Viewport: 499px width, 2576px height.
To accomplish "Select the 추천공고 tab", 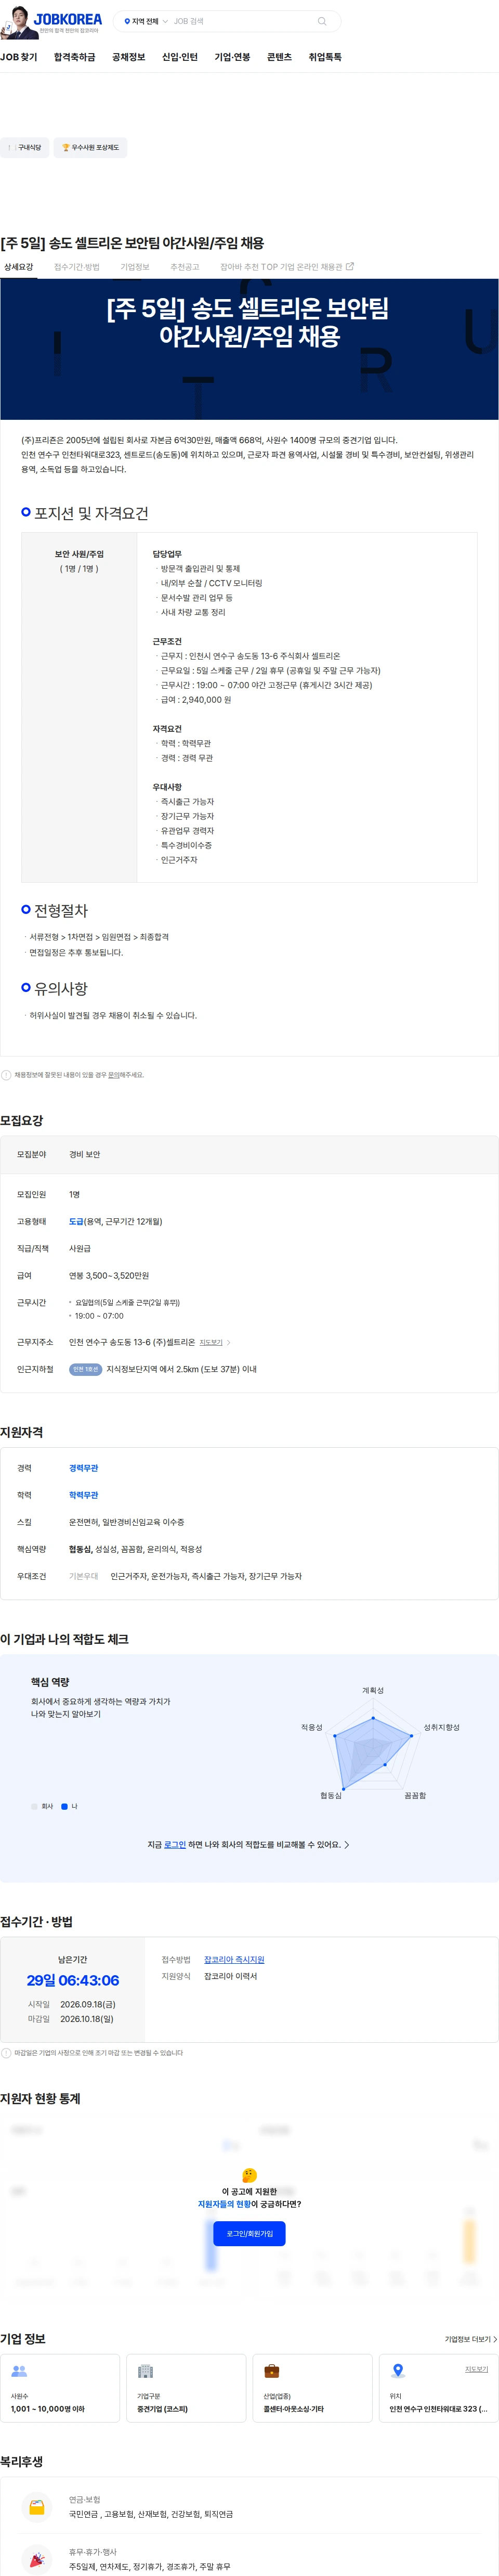I will (x=185, y=267).
